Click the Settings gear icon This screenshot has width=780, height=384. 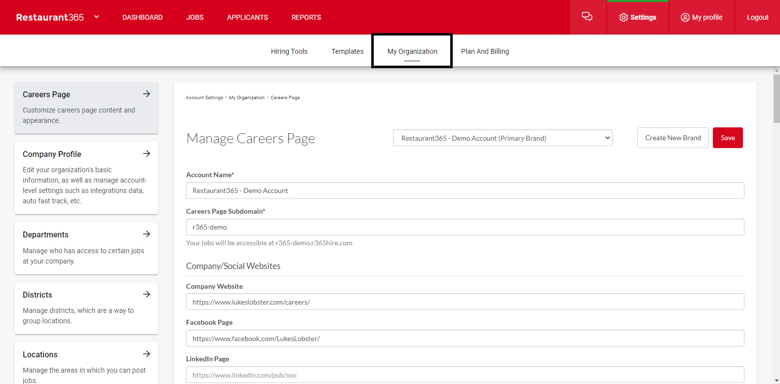[624, 17]
